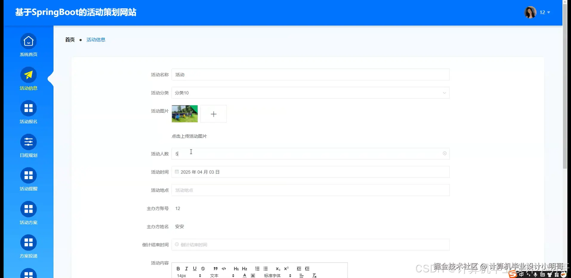Apply H1 heading to activity content

tap(236, 269)
